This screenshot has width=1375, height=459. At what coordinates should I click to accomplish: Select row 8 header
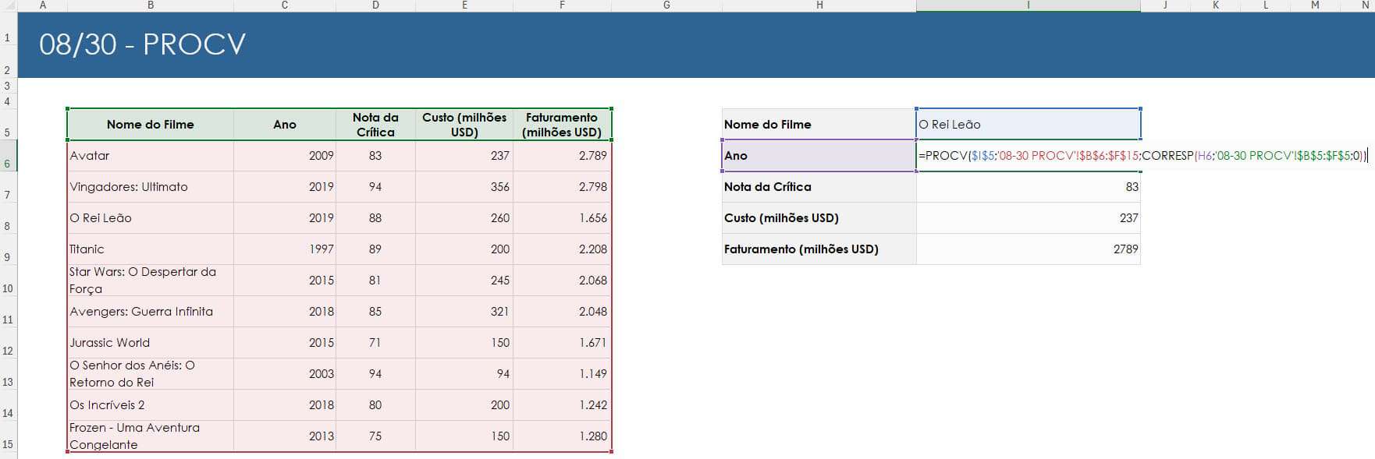[x=8, y=218]
